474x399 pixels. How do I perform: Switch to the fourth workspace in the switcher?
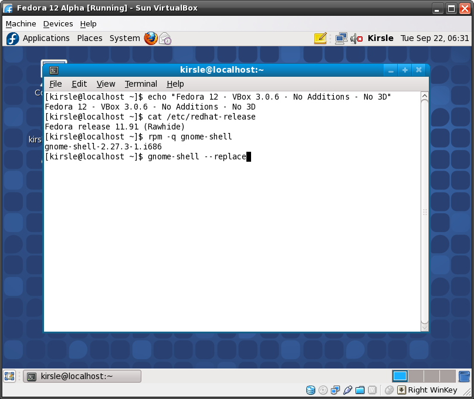[x=448, y=376]
